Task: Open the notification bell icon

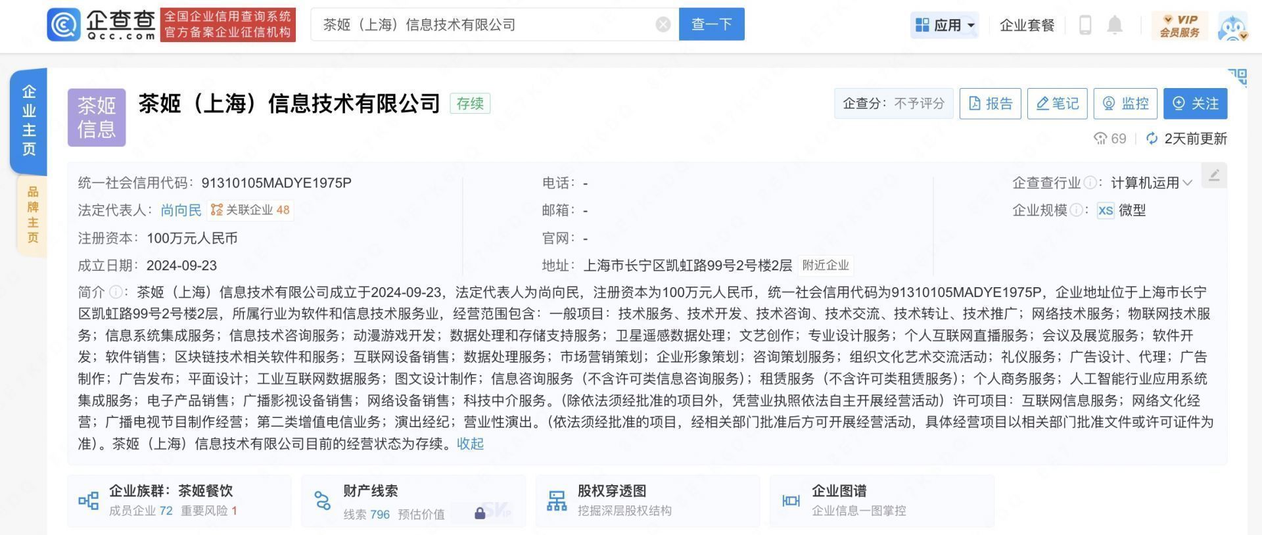Action: pyautogui.click(x=1115, y=25)
